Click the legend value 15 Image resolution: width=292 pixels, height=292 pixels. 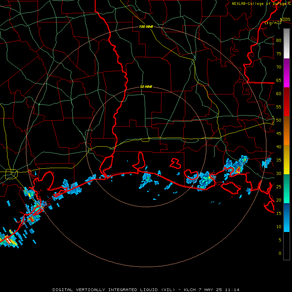pyautogui.click(x=279, y=213)
